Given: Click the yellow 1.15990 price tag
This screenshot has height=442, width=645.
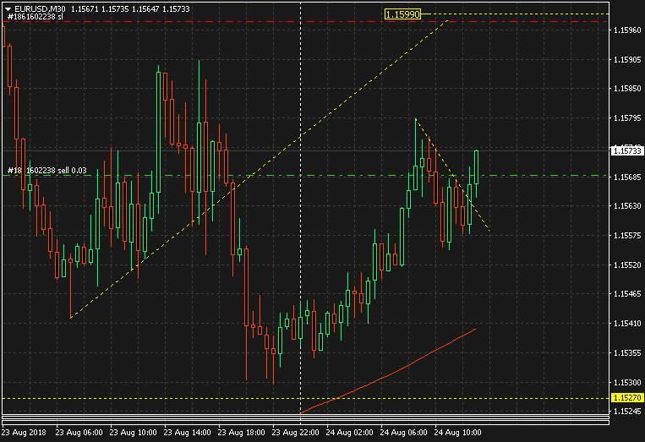Looking at the screenshot, I should tap(402, 14).
